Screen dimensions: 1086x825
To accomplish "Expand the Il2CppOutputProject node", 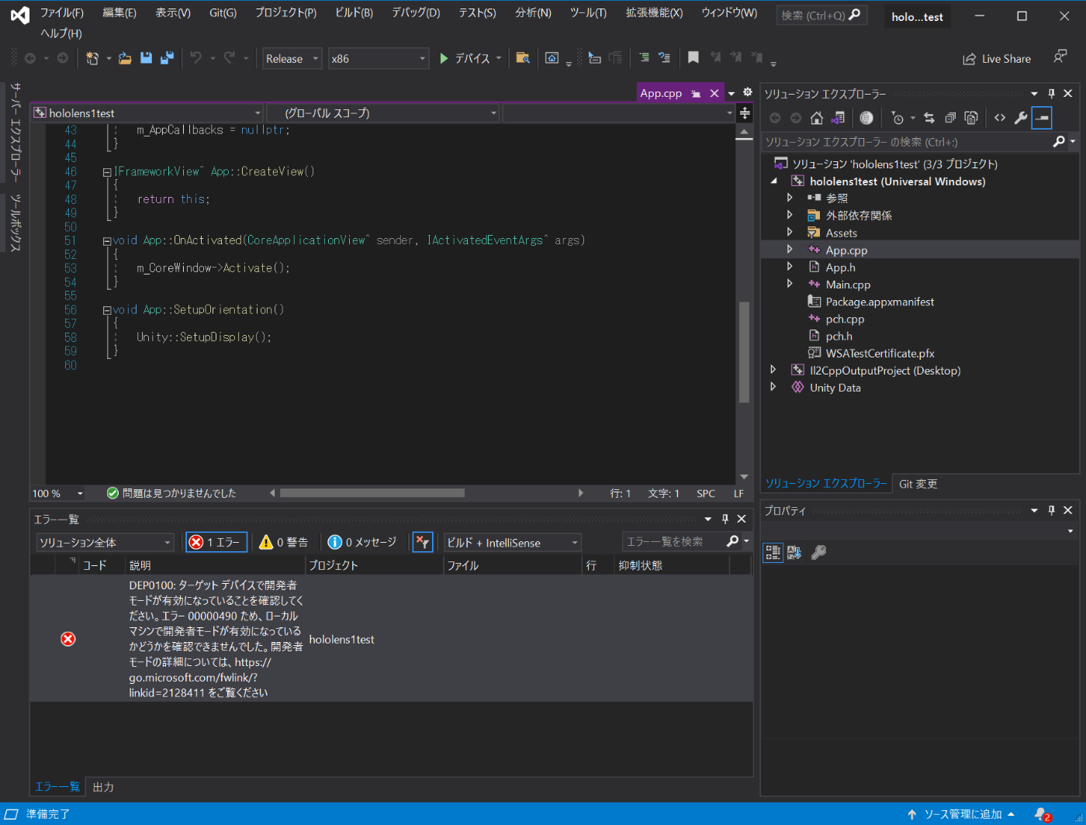I will click(x=773, y=369).
